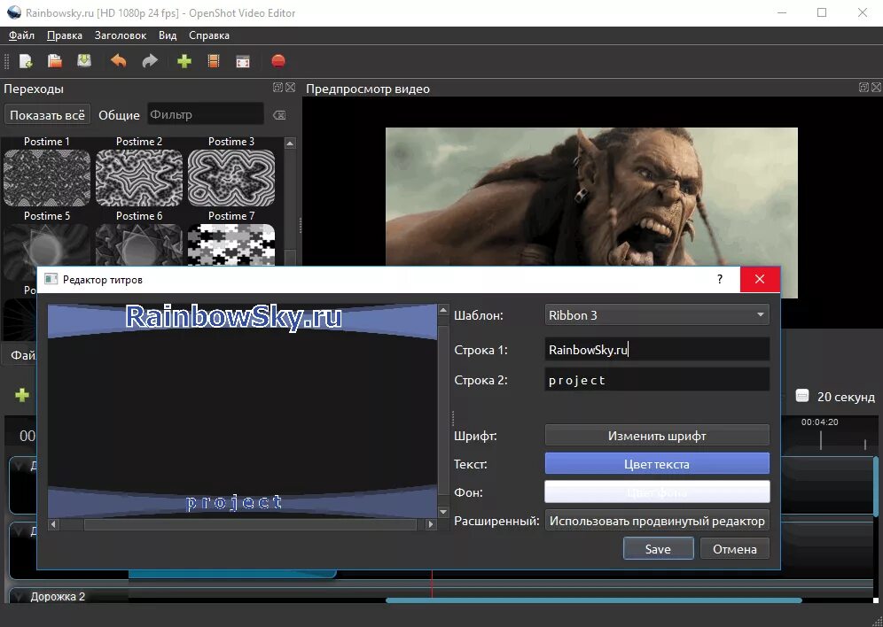Close the title editor dialog

point(760,280)
